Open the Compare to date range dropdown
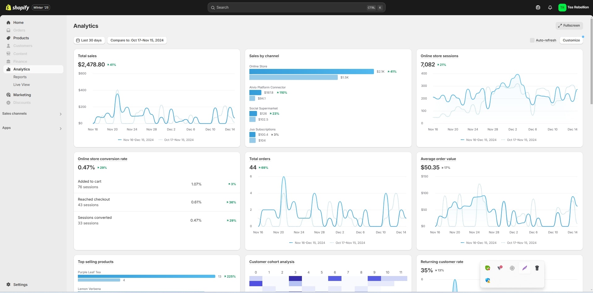This screenshot has height=293, width=593. click(x=137, y=40)
